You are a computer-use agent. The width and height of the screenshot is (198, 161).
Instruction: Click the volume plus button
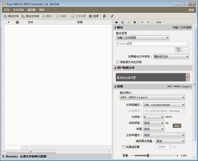pyautogui.click(x=178, y=156)
